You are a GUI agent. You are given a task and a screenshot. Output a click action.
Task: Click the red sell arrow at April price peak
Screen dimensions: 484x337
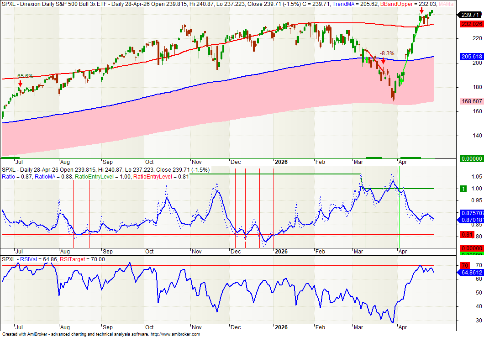coord(421,10)
